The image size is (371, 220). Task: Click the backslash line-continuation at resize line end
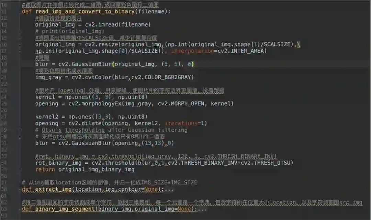point(299,44)
